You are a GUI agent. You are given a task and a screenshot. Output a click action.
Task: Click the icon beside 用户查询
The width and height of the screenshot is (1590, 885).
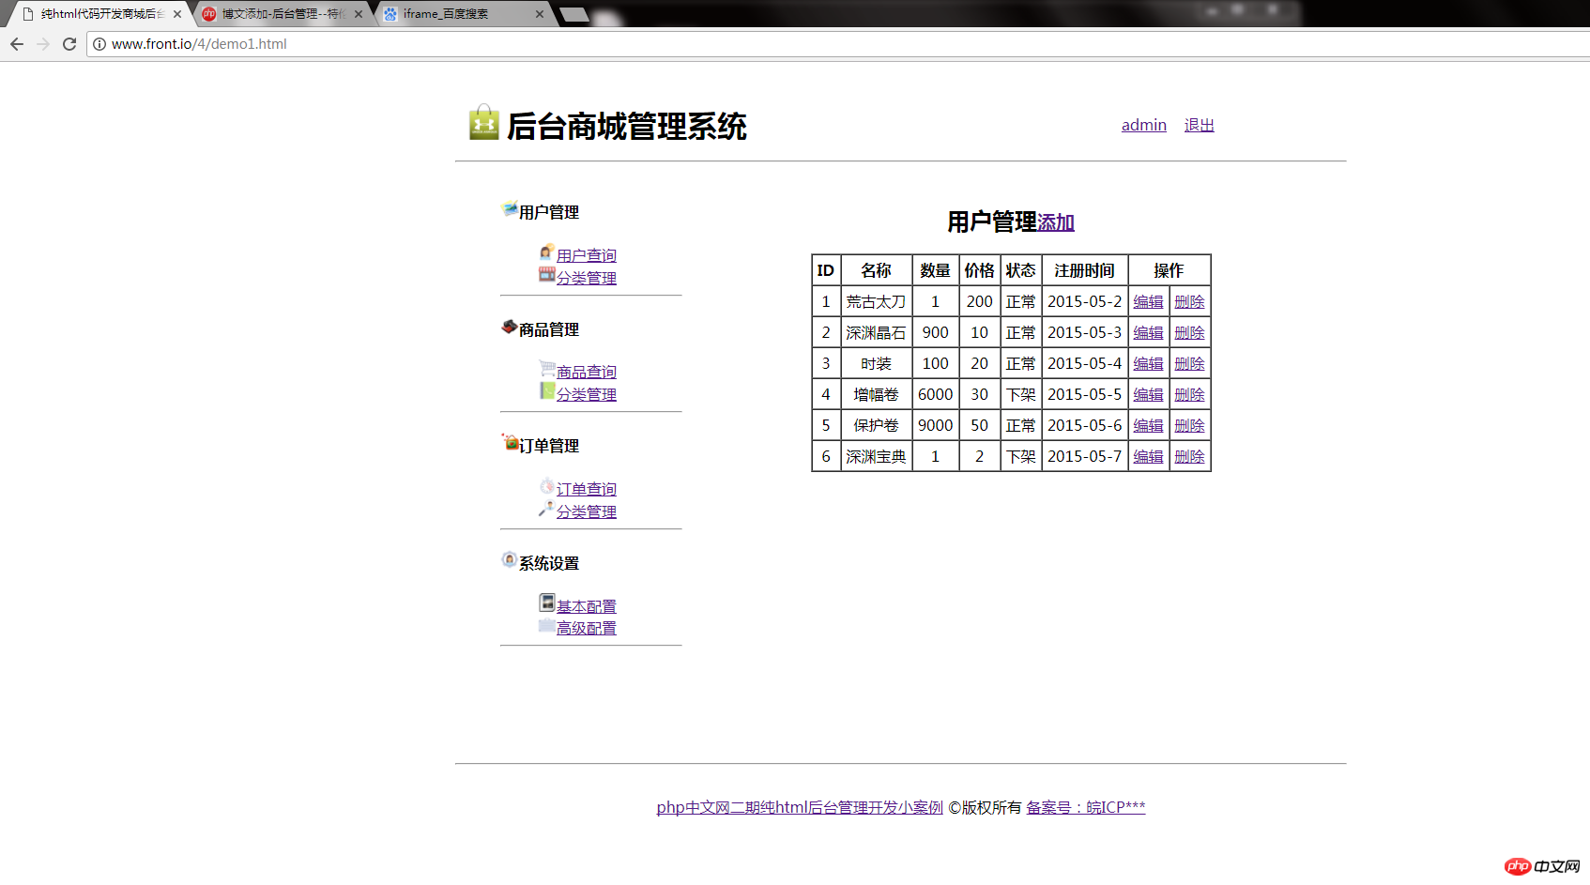click(x=547, y=252)
